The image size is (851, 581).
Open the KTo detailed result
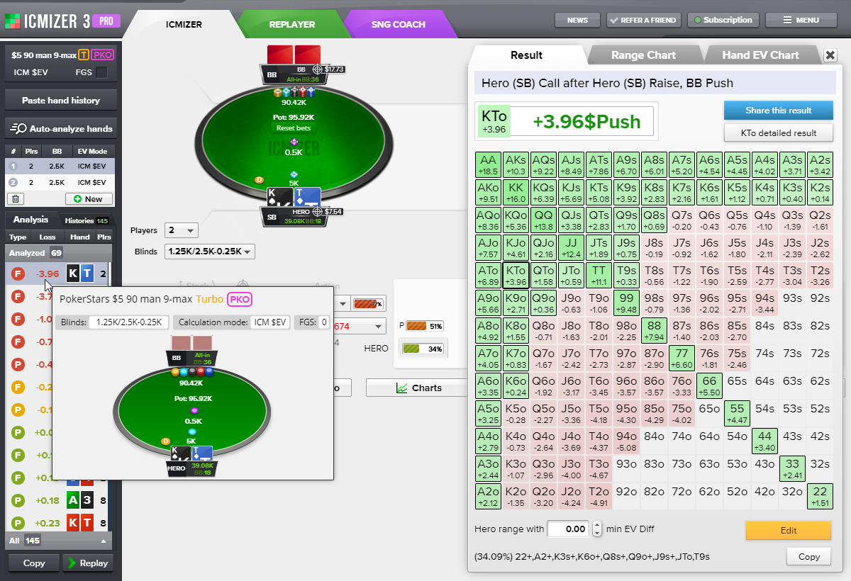coord(778,132)
